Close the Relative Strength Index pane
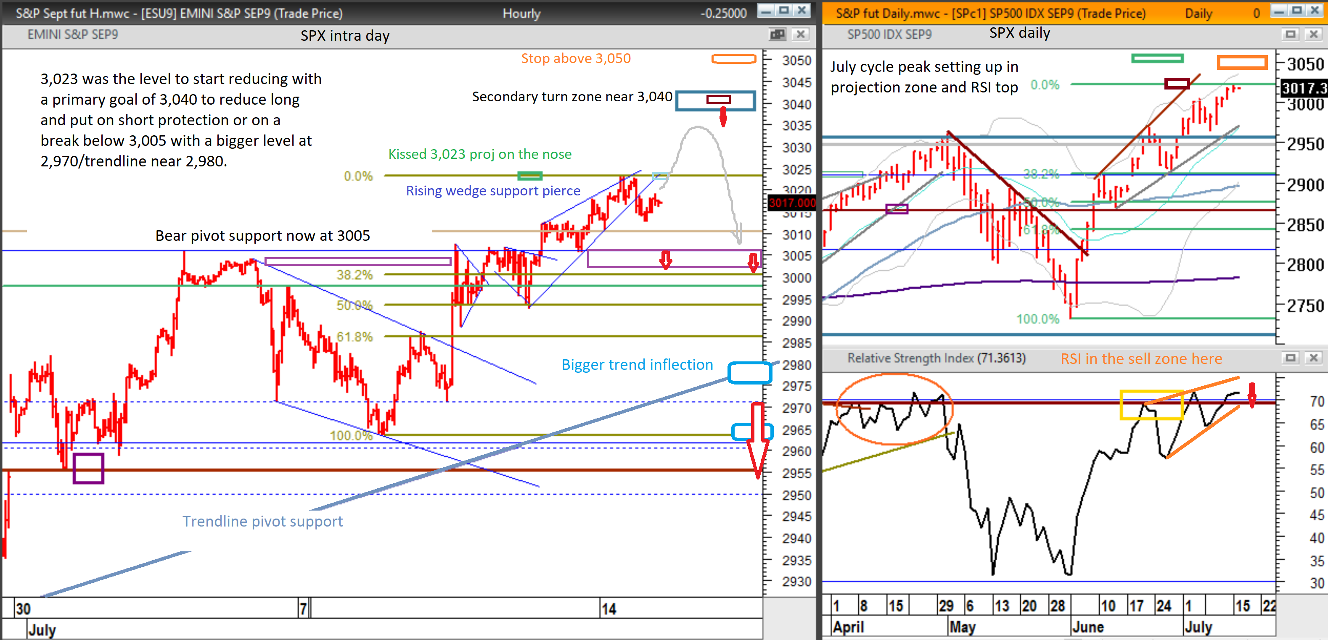This screenshot has height=640, width=1328. point(1314,358)
